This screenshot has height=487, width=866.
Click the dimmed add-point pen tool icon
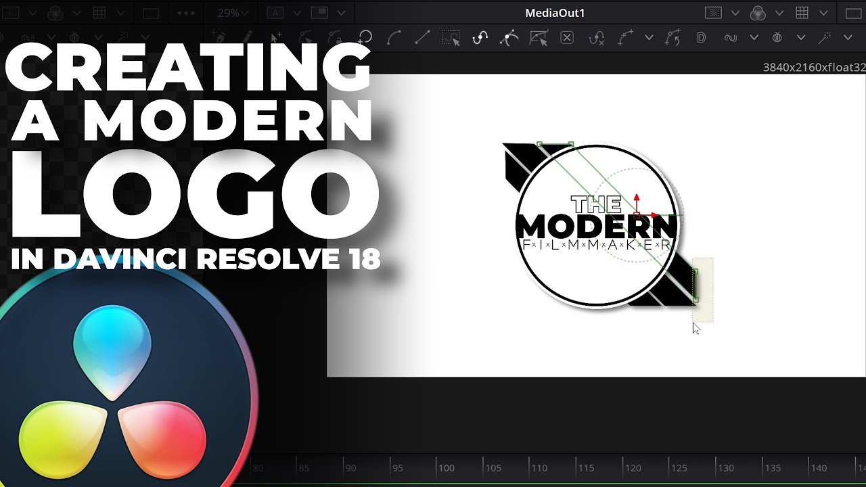(x=218, y=37)
